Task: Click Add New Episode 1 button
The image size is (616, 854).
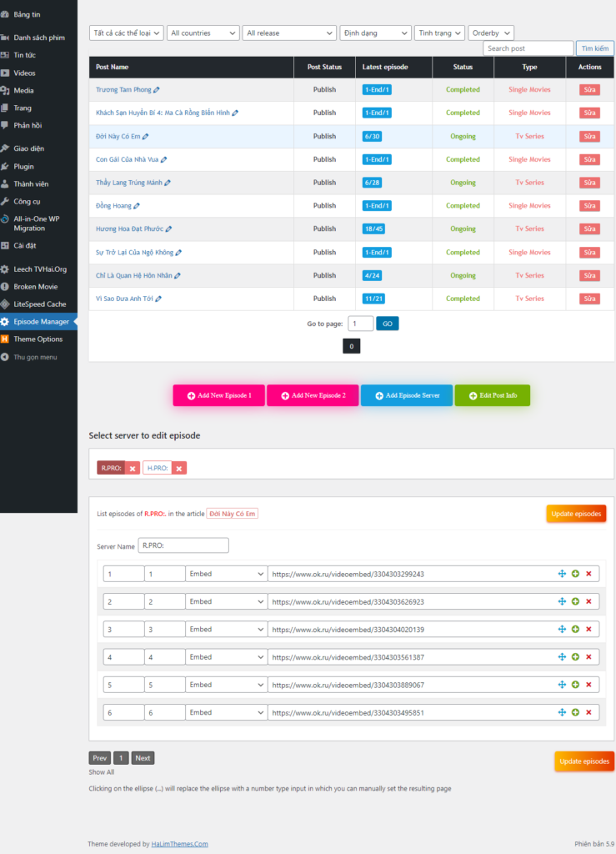Action: (x=218, y=396)
